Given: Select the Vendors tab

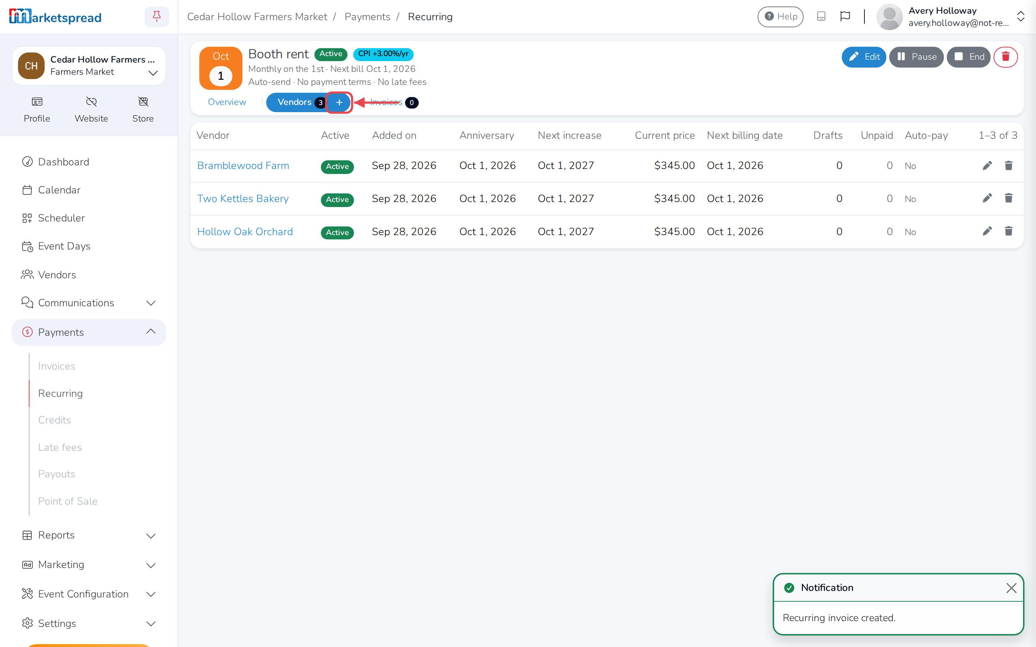Looking at the screenshot, I should pyautogui.click(x=296, y=103).
